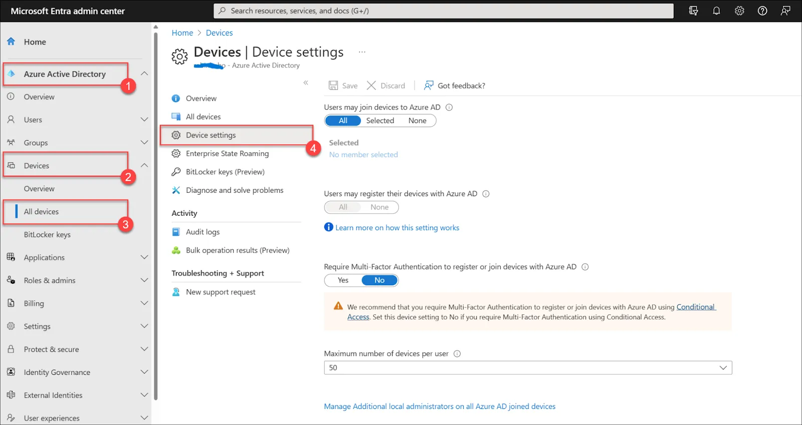Open the ellipsis menu beside Device settings title

(362, 52)
